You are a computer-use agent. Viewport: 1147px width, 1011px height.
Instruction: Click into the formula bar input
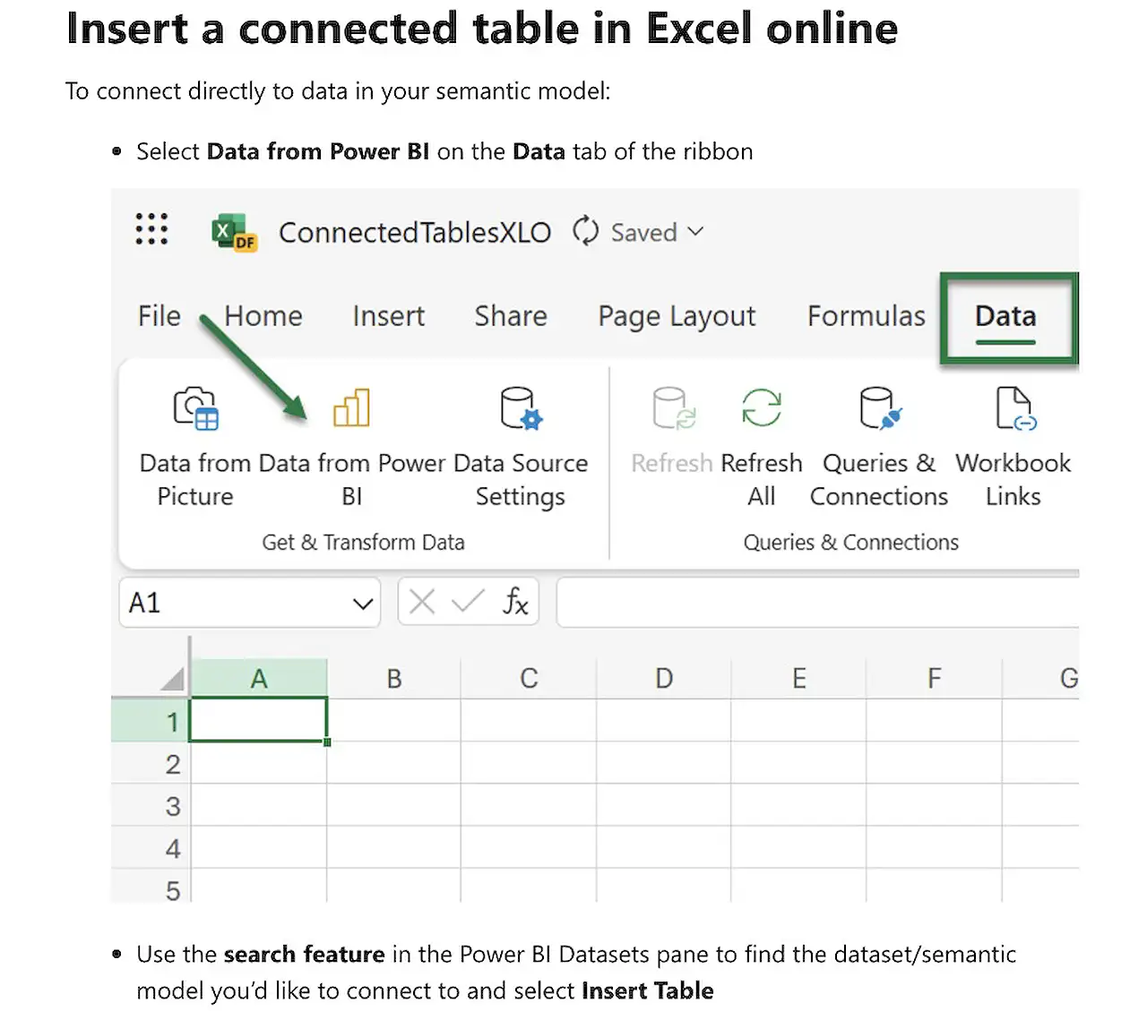[817, 603]
